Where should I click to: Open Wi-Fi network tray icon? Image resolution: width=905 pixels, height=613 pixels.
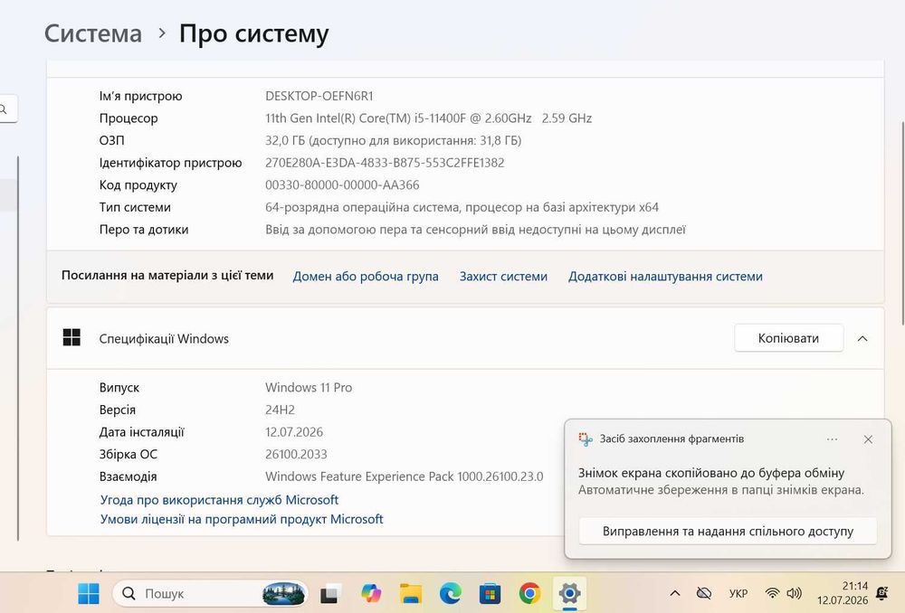click(772, 593)
